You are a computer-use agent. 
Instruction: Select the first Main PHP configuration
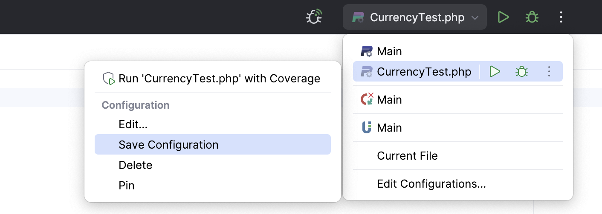pyautogui.click(x=389, y=51)
